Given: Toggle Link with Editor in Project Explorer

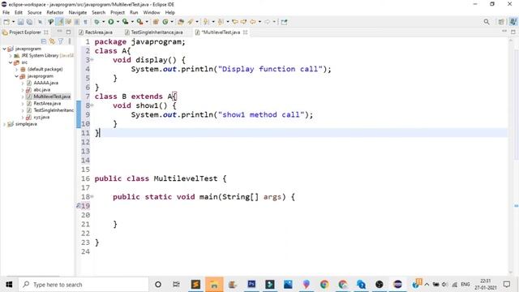Looking at the screenshot, I should coord(52,41).
